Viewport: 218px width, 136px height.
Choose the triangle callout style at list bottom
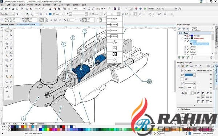coord(114,60)
